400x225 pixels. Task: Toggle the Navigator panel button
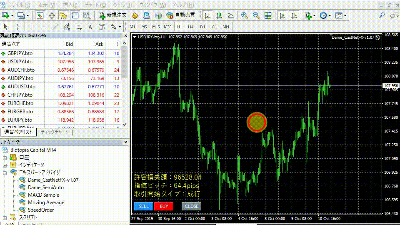click(x=63, y=15)
